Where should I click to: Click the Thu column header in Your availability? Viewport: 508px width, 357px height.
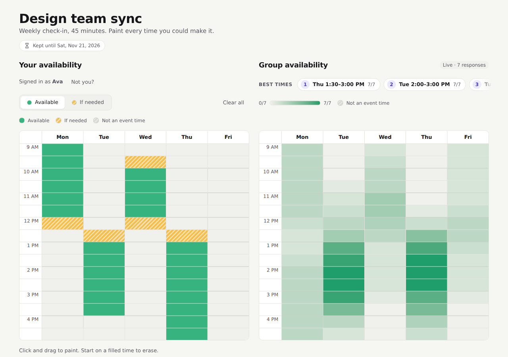pyautogui.click(x=187, y=137)
